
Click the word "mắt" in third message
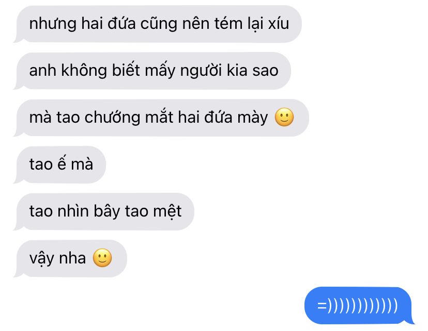click(159, 118)
